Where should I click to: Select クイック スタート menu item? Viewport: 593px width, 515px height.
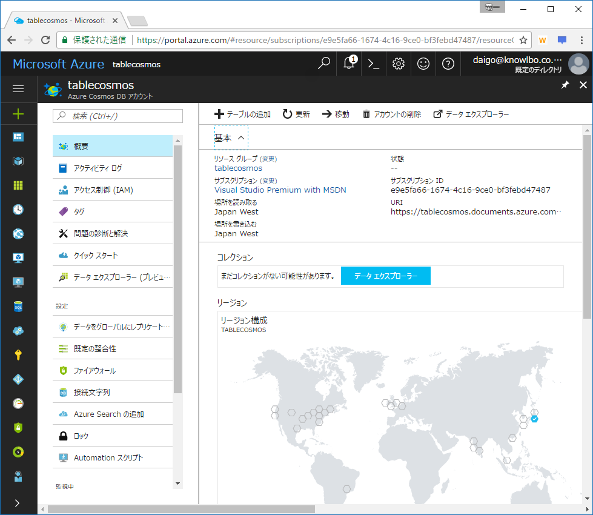point(113,256)
